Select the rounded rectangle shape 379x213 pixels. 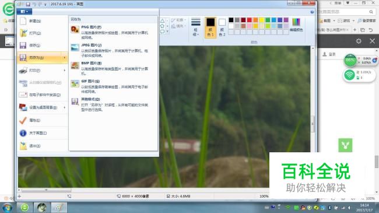(163, 32)
